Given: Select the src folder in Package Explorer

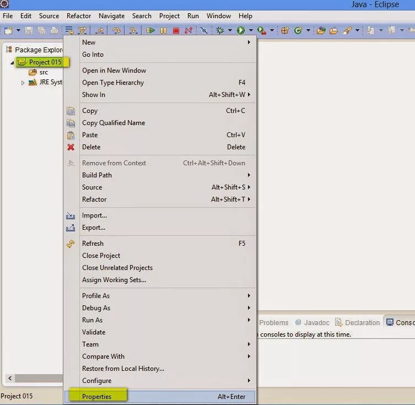Looking at the screenshot, I should pos(39,72).
